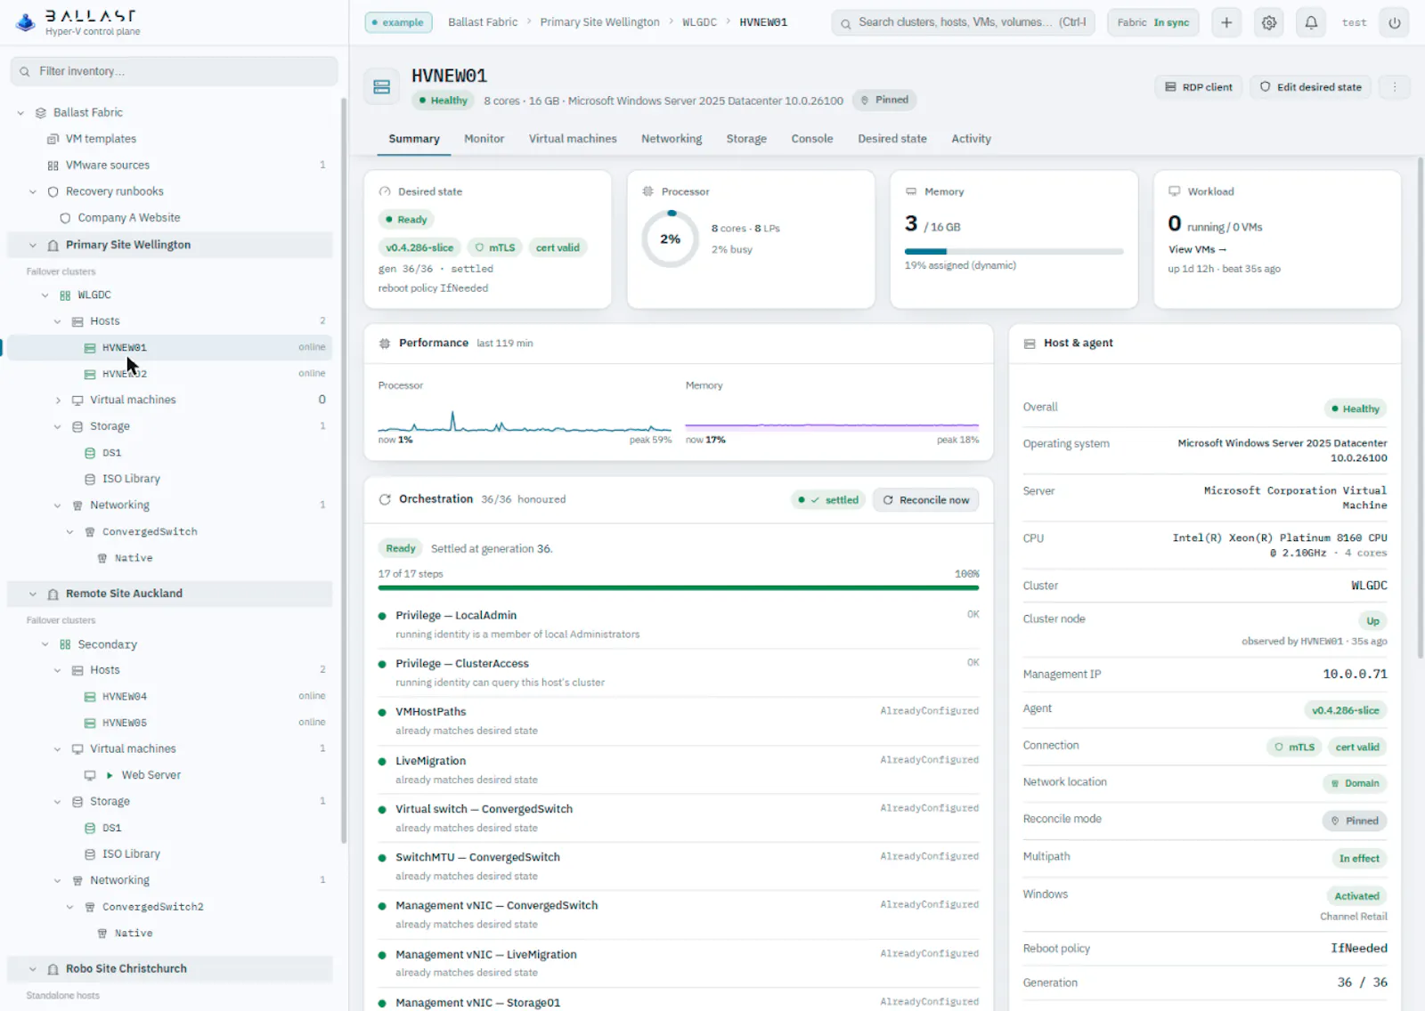Follow the View VMs link
Viewport: 1425px width, 1011px height.
point(1197,249)
